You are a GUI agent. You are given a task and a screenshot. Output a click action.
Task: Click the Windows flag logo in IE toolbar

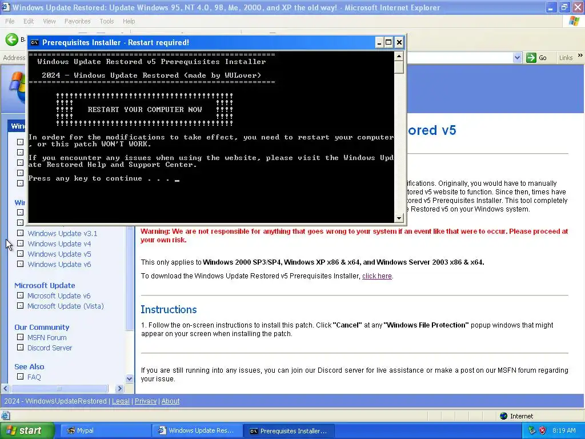click(x=574, y=21)
